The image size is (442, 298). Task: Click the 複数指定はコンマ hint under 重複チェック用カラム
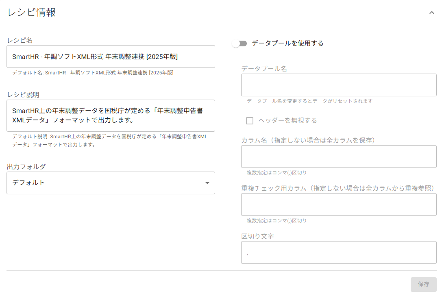point(277,220)
